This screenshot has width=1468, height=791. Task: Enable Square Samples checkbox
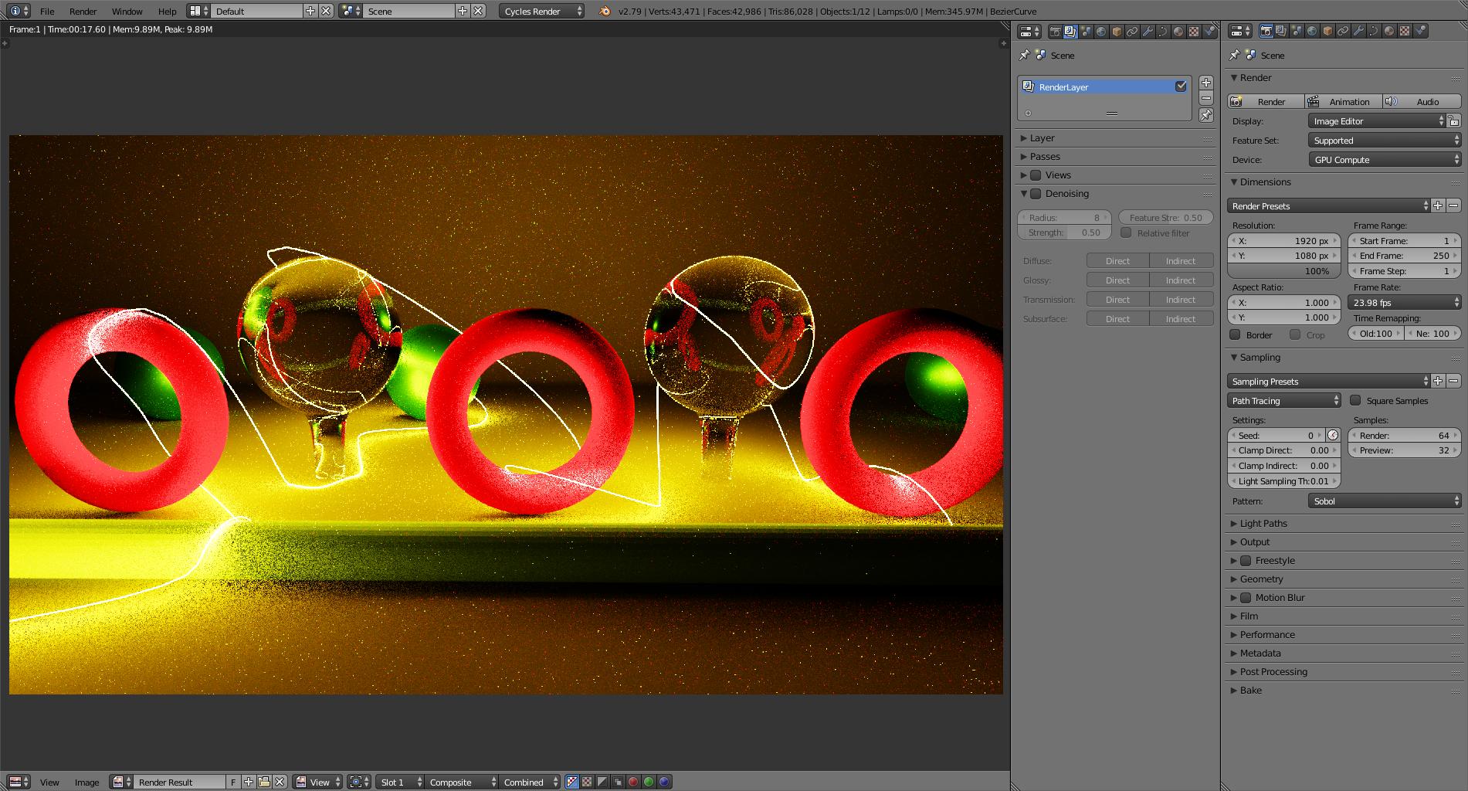coord(1355,400)
